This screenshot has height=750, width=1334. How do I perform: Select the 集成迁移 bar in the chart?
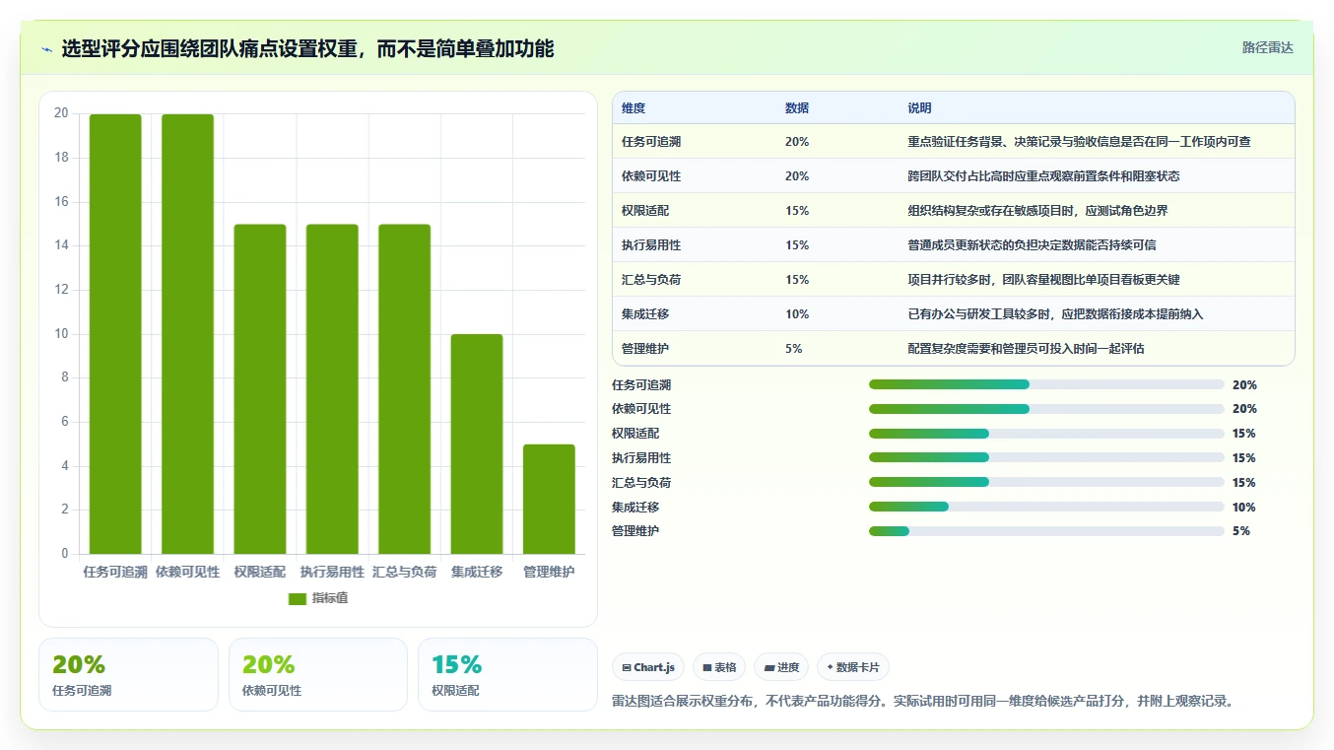(x=477, y=444)
